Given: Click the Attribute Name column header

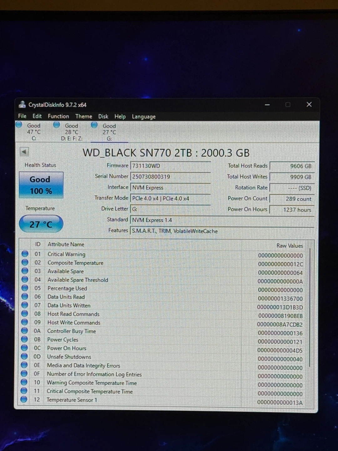Looking at the screenshot, I should pos(66,244).
